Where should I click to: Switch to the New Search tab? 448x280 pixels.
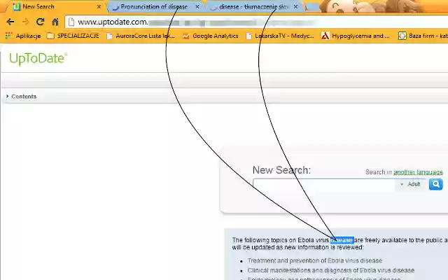55,6
